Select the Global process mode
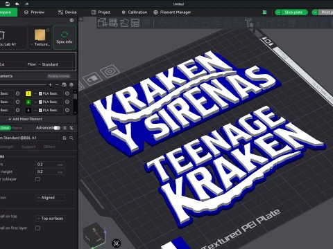The image size is (333, 249). [x=5, y=128]
